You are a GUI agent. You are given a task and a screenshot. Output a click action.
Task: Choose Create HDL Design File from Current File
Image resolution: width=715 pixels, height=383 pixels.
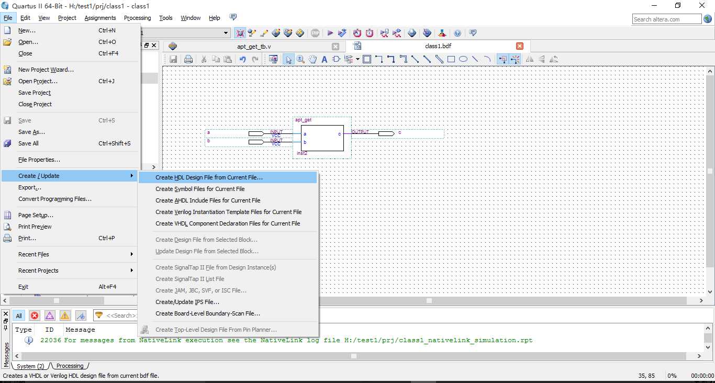[x=228, y=177]
